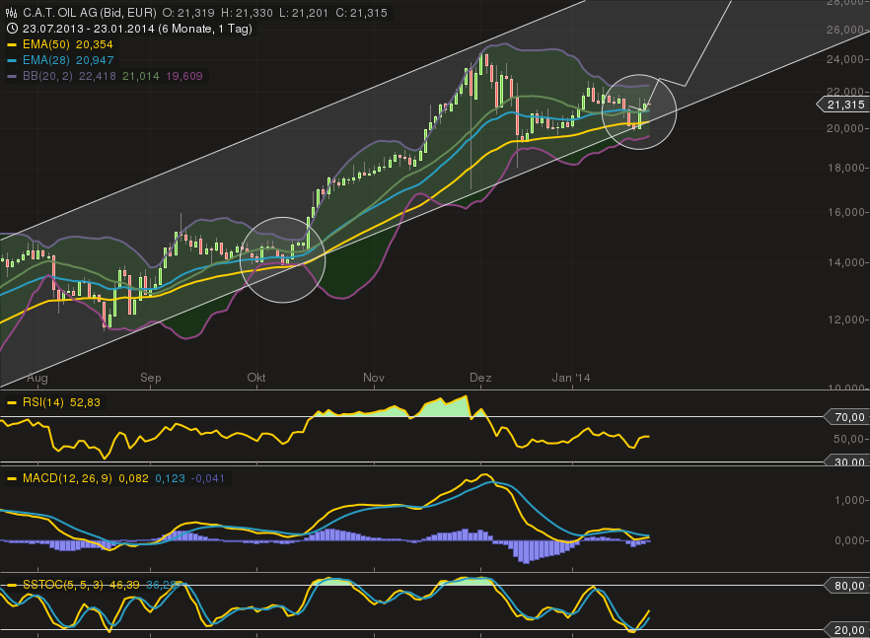
Task: Click the current price tag 21,315
Action: (841, 105)
